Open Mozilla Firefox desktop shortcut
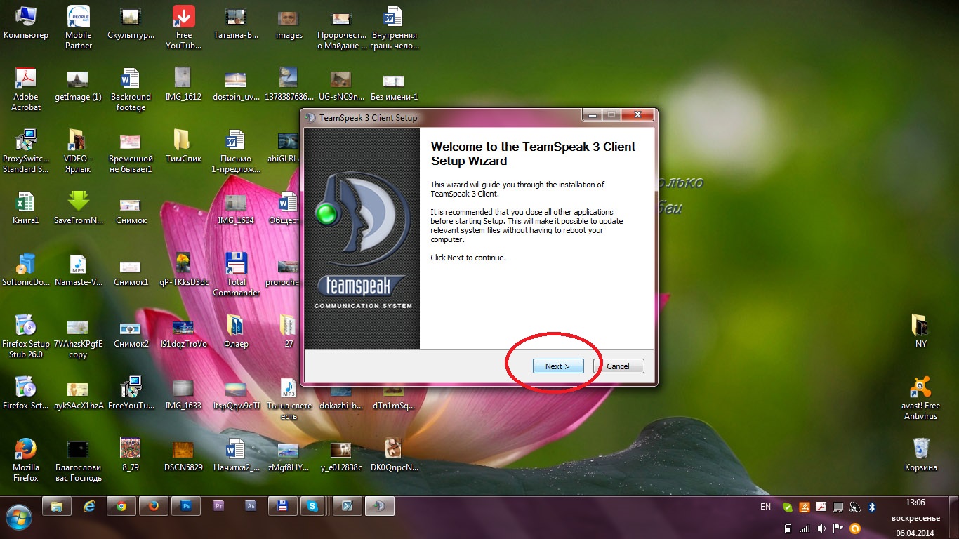 point(26,460)
